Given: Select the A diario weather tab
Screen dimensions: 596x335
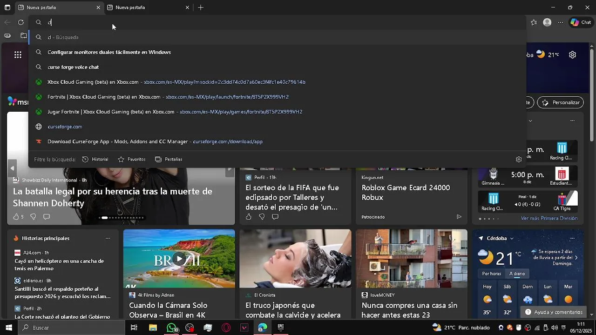Looking at the screenshot, I should click(x=517, y=274).
